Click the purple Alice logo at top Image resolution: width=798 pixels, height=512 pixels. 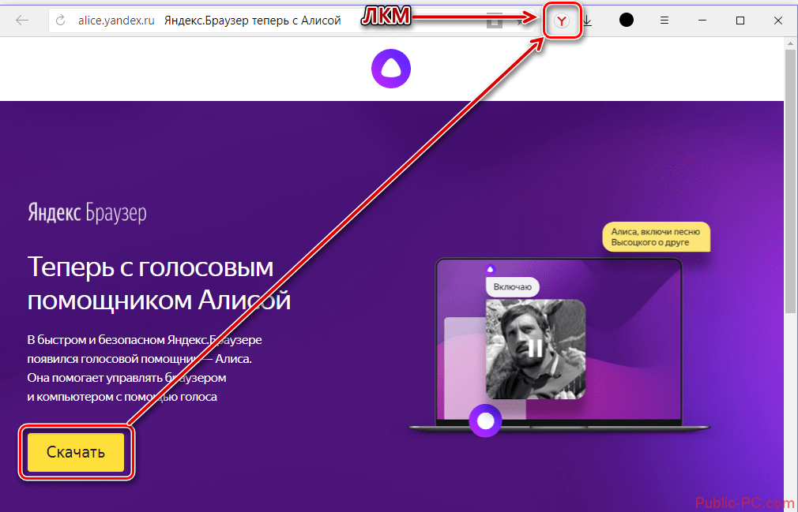[391, 69]
